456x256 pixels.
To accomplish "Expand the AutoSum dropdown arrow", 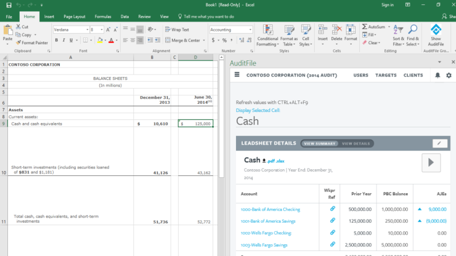I will coord(389,26).
